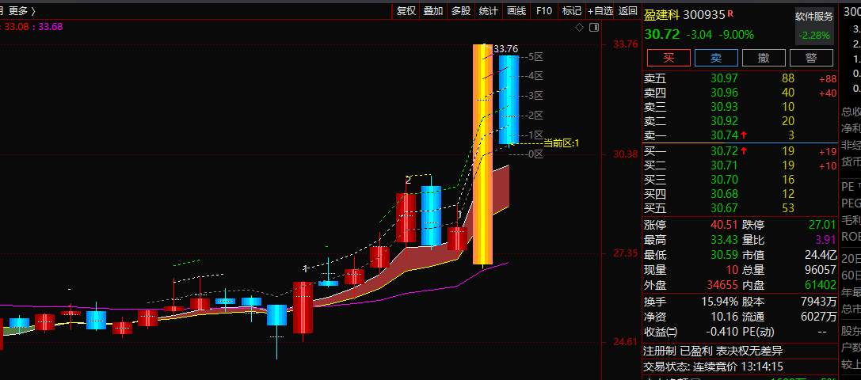Image resolution: width=861 pixels, height=380 pixels.
Task: Click the 标记 mark button
Action: point(572,11)
